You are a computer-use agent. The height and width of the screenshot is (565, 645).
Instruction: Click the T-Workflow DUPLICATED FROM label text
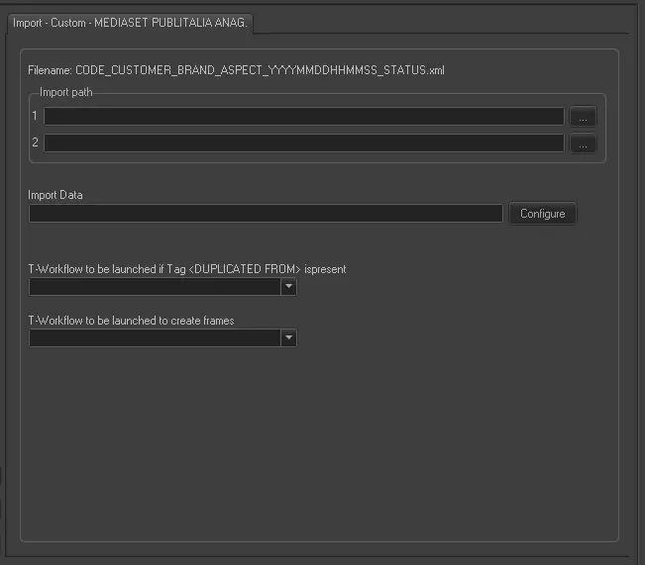(187, 269)
